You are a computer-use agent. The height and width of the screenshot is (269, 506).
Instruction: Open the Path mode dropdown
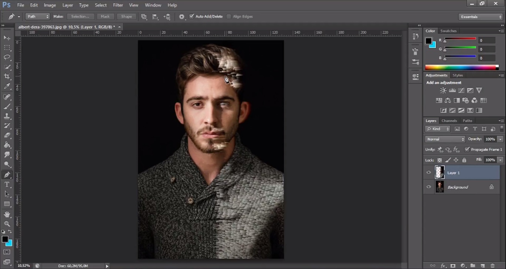pos(37,17)
